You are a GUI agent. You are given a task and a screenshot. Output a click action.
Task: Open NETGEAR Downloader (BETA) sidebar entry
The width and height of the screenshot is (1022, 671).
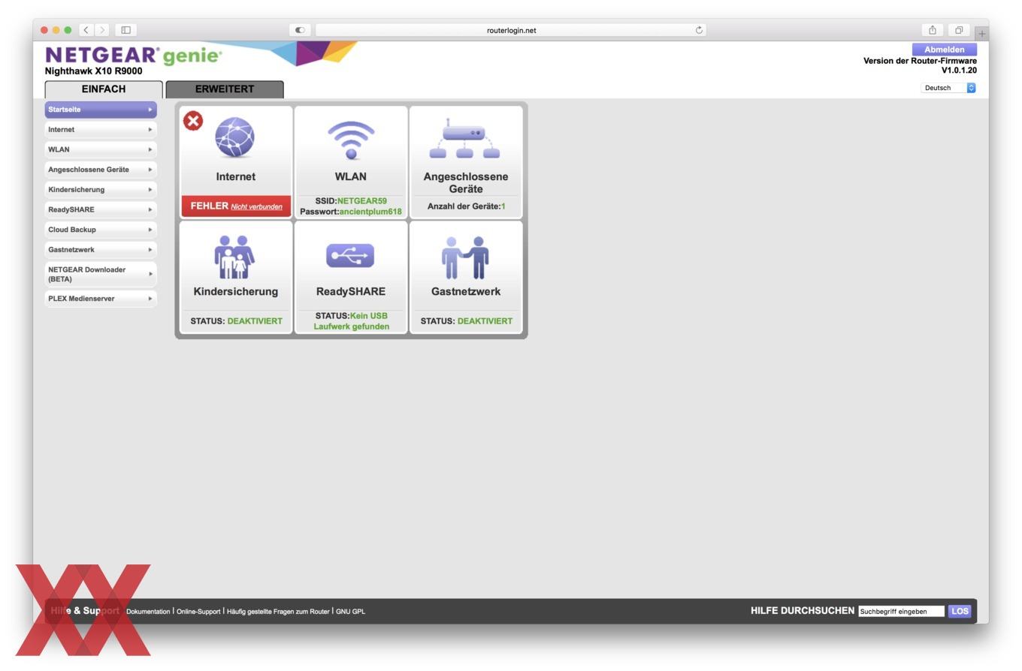[x=101, y=274]
